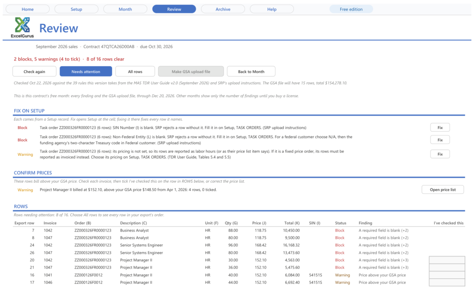Click the FIX ON SETUP heading
Image resolution: width=474 pixels, height=289 pixels.
coord(29,111)
